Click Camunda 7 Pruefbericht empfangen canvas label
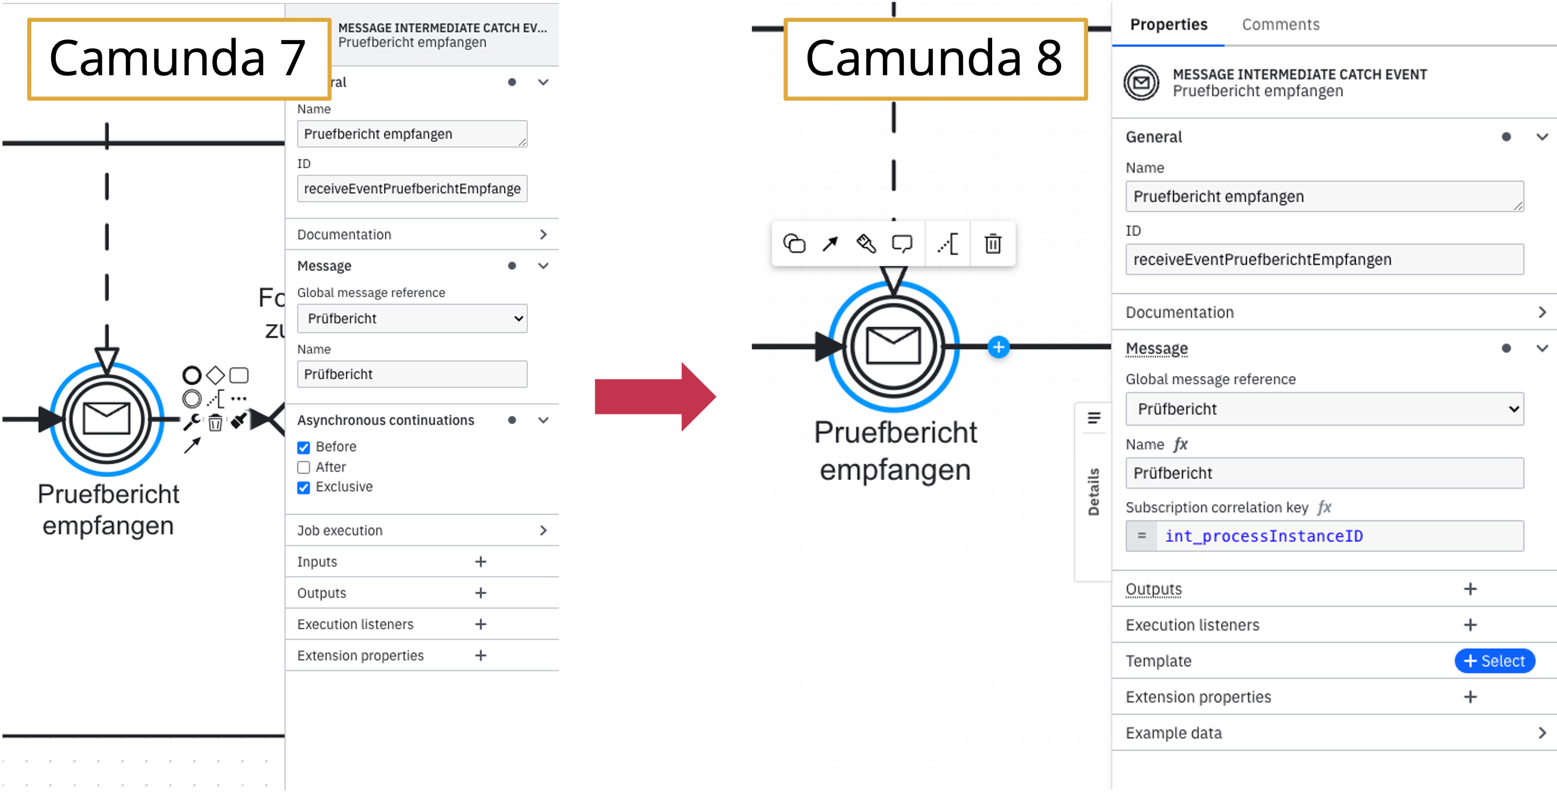 tap(108, 510)
